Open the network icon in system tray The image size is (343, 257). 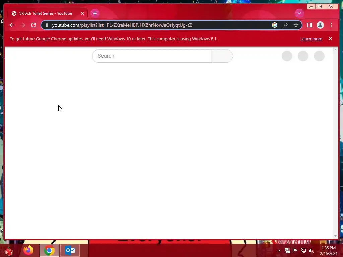pyautogui.click(x=303, y=251)
